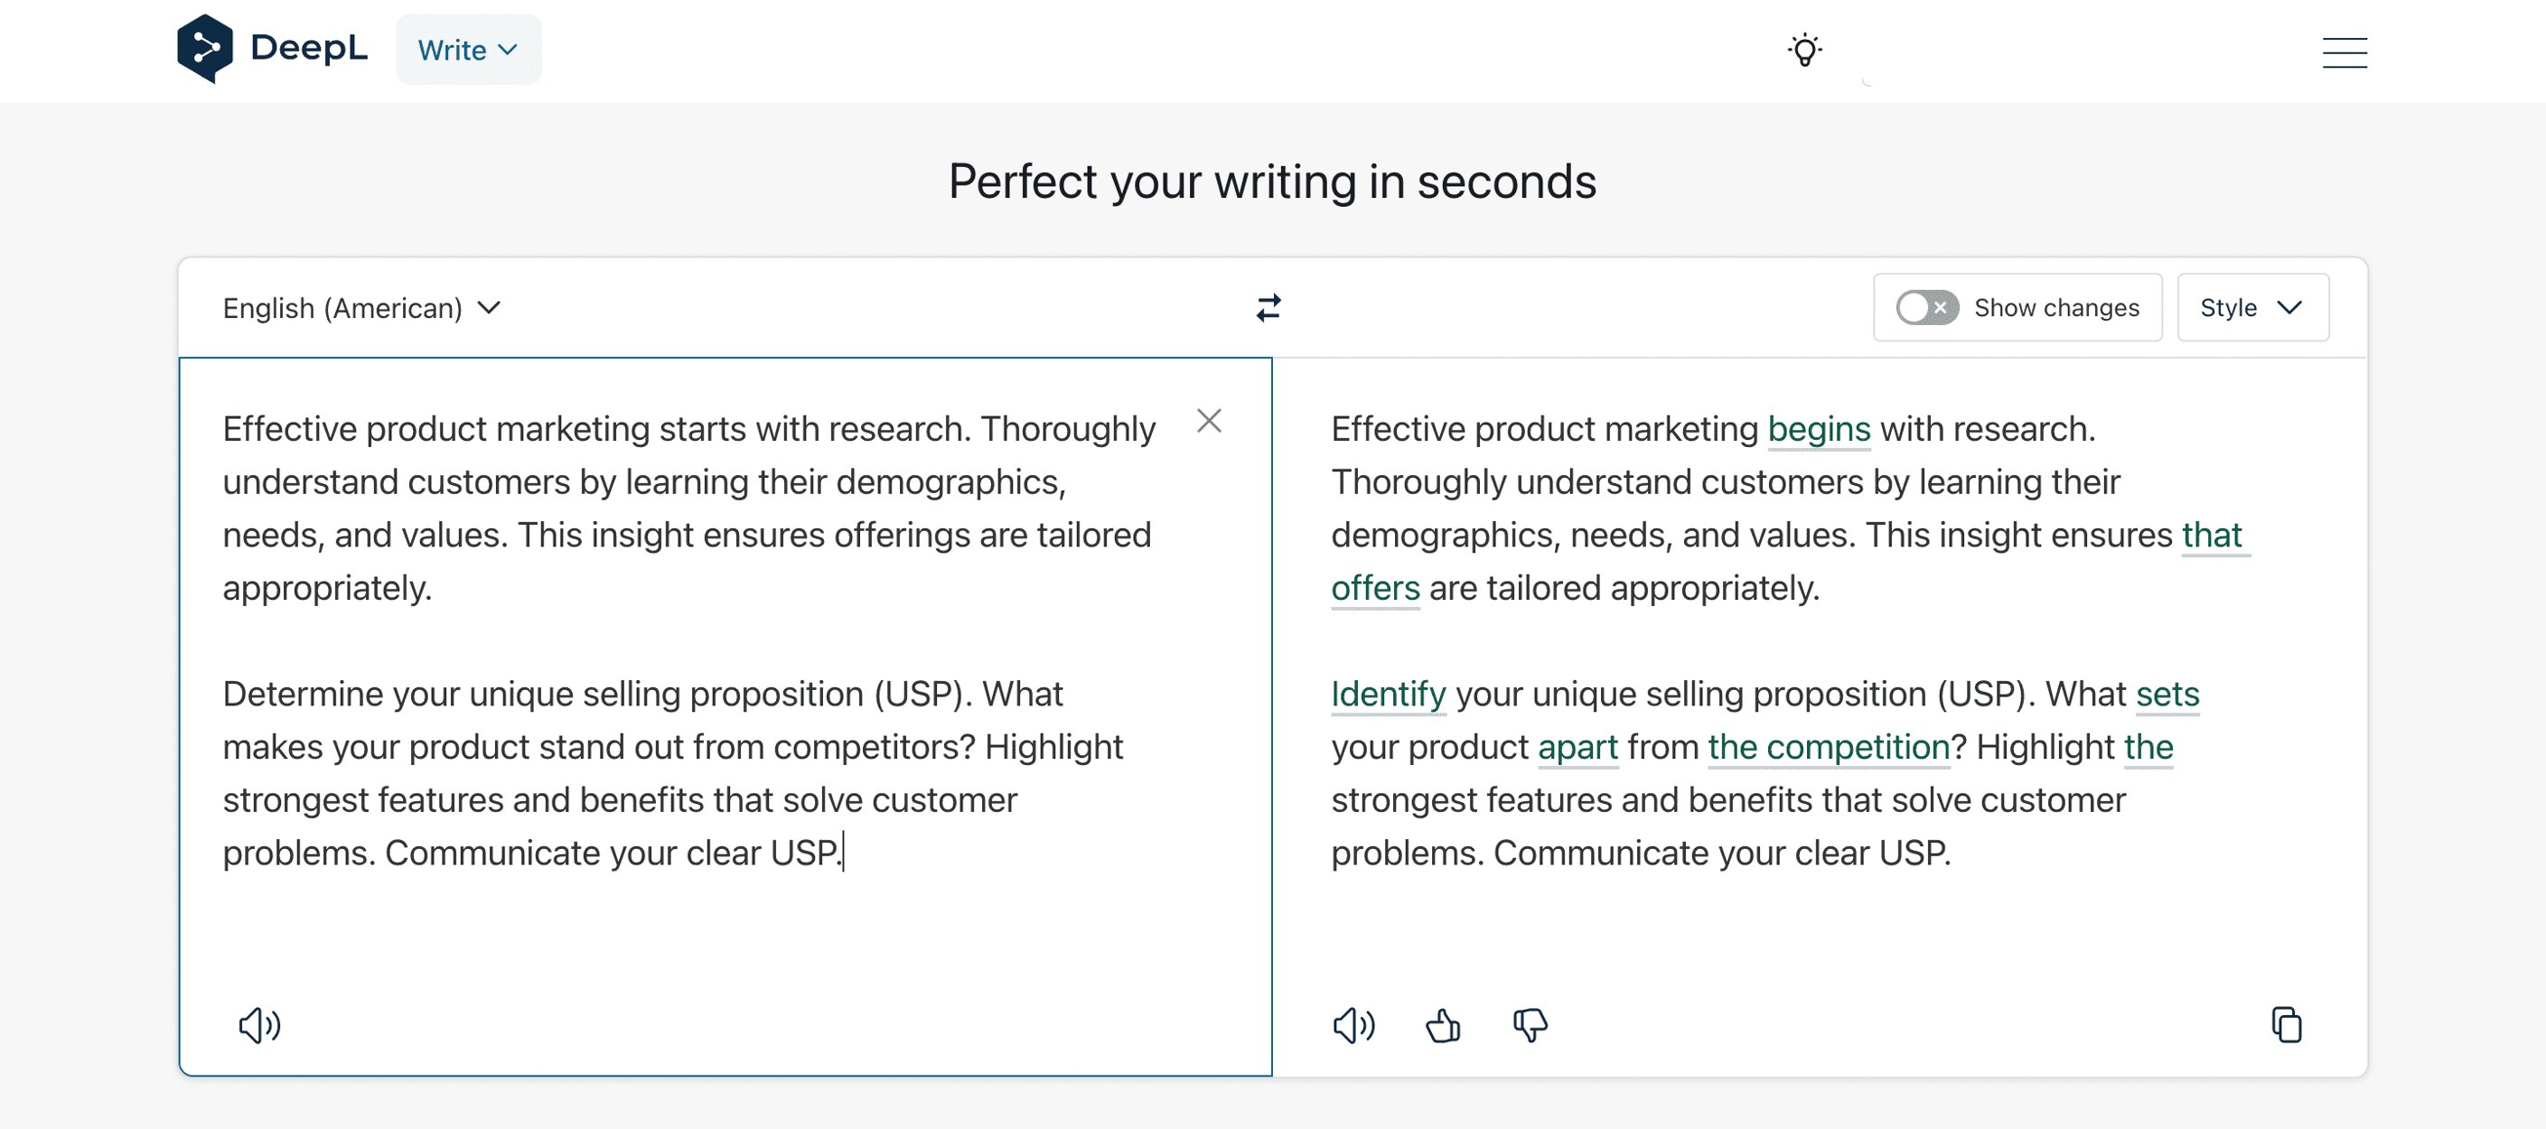Screen dimensions: 2546x1129
Task: Open the English (American) language dropdown
Action: pos(360,307)
